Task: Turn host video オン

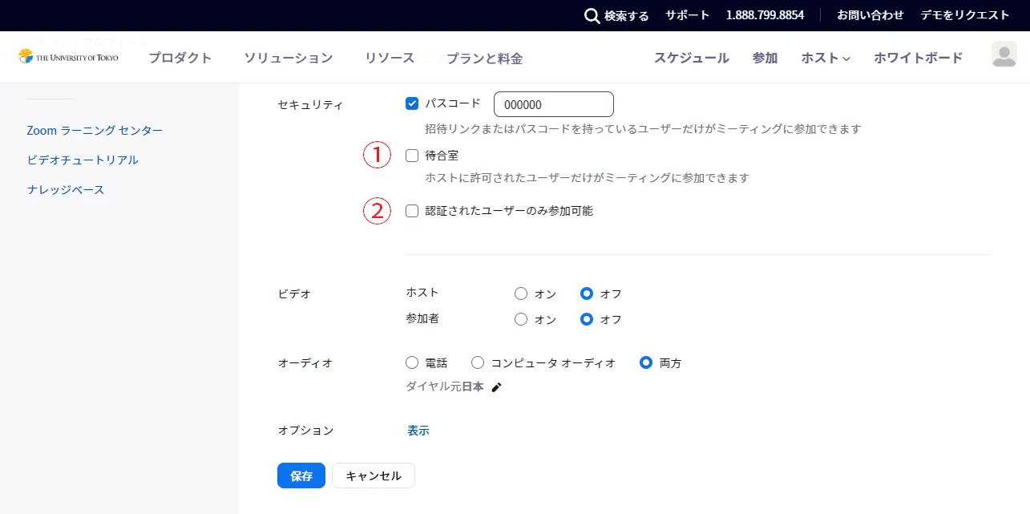Action: click(521, 293)
